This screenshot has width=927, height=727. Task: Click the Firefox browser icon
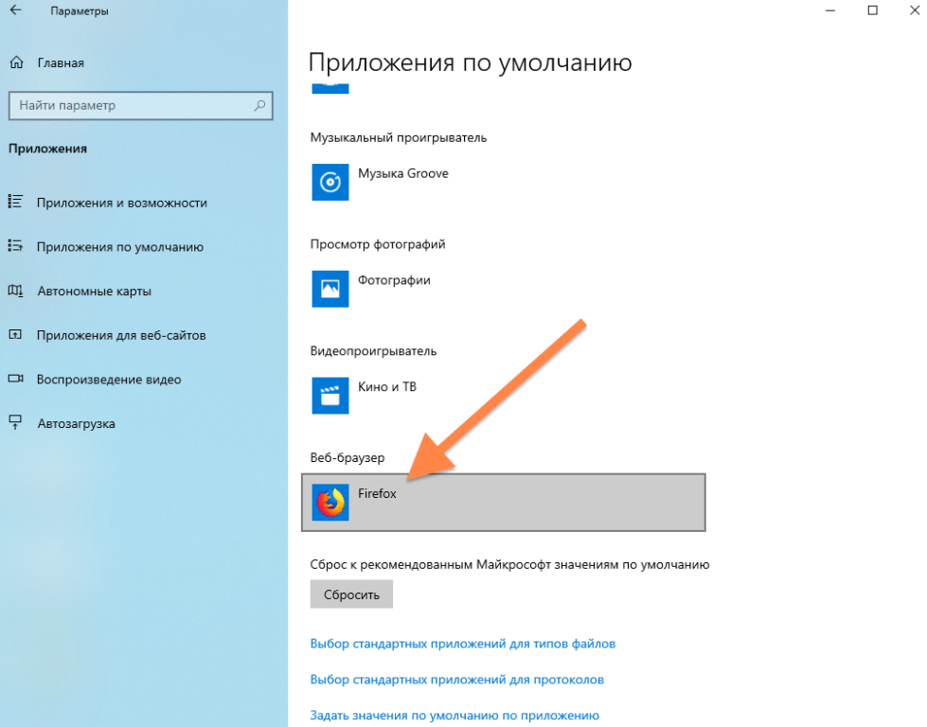point(330,503)
